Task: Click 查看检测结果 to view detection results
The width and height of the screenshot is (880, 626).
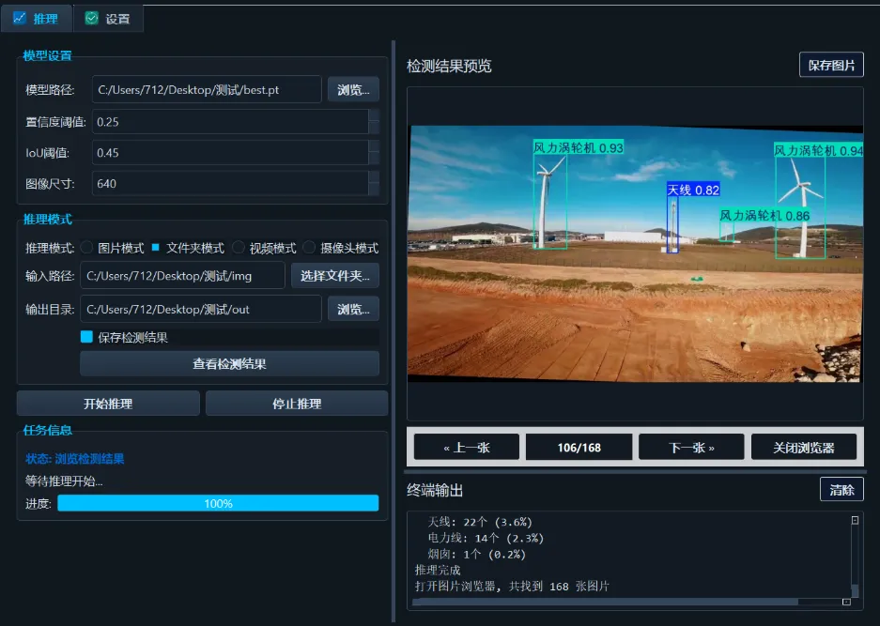Action: (x=228, y=364)
